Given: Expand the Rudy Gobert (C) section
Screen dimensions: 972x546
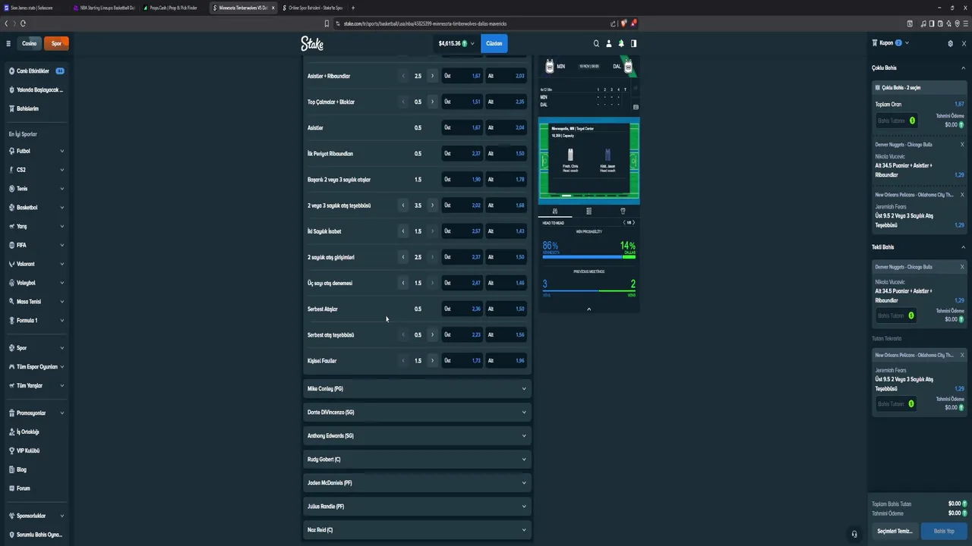Looking at the screenshot, I should click(x=417, y=459).
